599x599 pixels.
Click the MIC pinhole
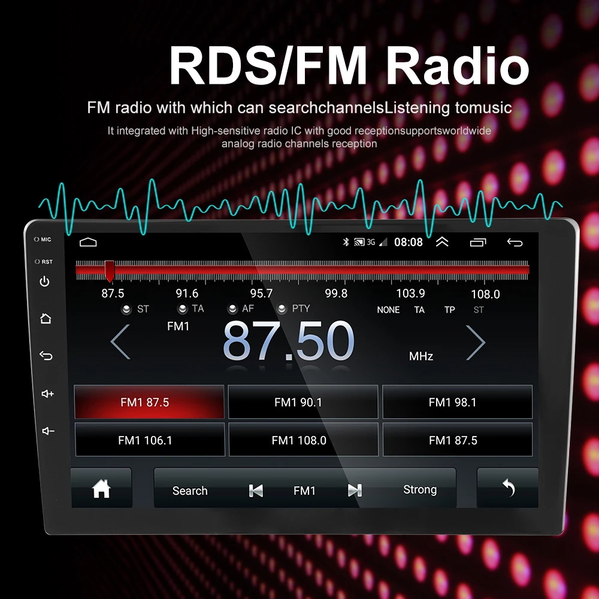click(37, 239)
